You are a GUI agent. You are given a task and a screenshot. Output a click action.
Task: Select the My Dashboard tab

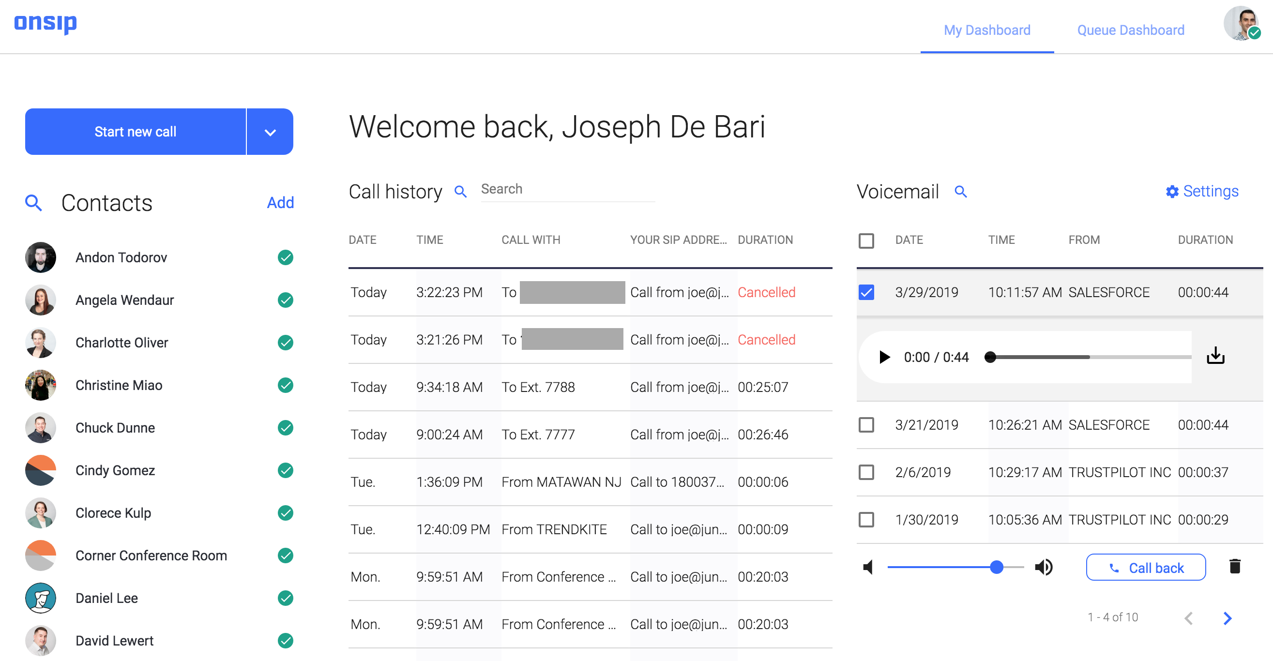coord(986,30)
